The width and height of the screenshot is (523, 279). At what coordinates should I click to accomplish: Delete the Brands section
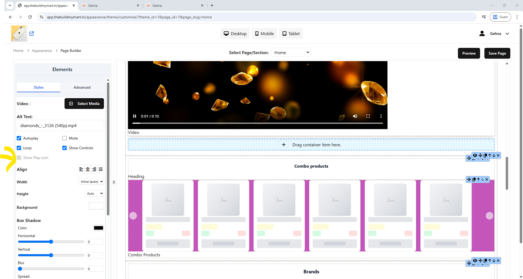[x=498, y=261]
